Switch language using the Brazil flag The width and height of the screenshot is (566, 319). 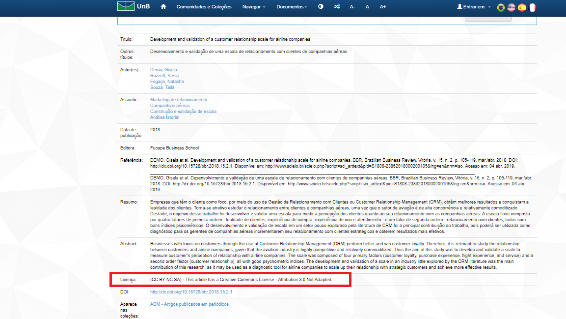pos(501,7)
